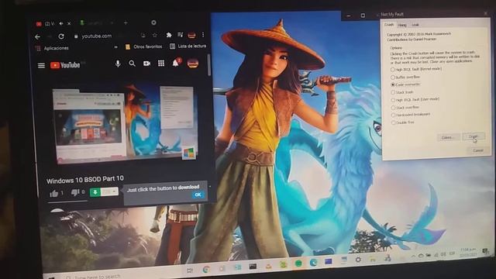Switch to the Crash tab

click(x=389, y=25)
